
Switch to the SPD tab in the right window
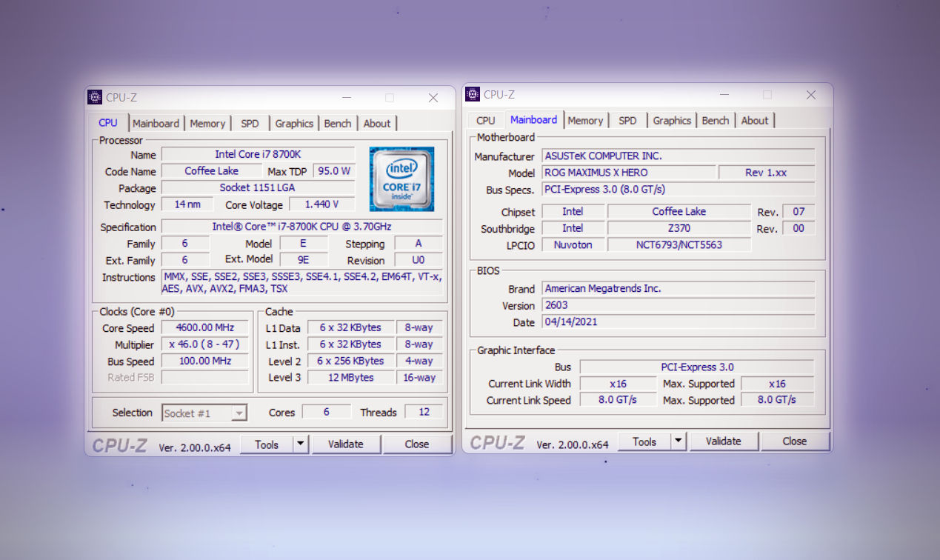point(627,119)
